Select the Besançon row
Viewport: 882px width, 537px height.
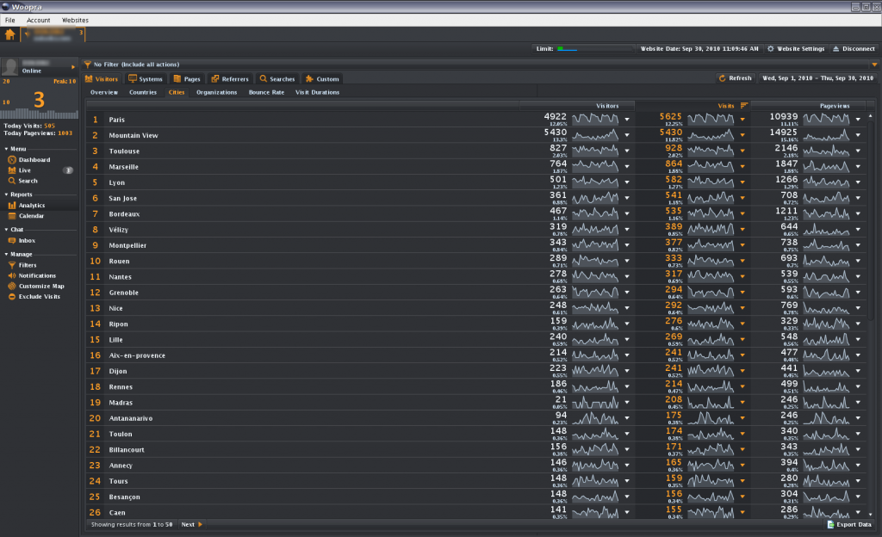(x=477, y=497)
